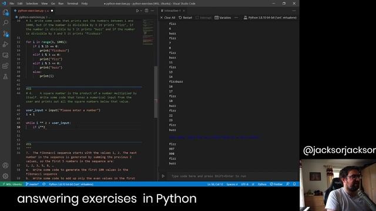Click 'fizzbuzz' output line in Interactive window
The height and width of the screenshot is (211, 376).
click(x=176, y=81)
